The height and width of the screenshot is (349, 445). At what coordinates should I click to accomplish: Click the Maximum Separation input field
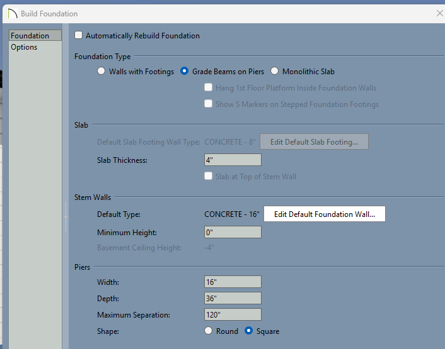click(233, 315)
